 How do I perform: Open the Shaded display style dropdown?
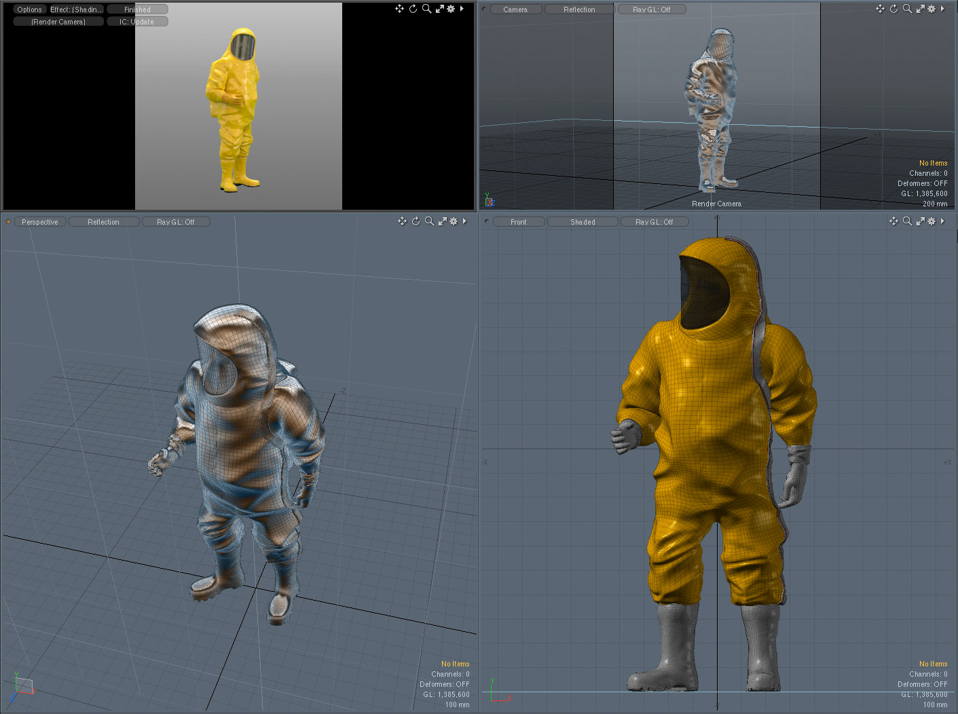pyautogui.click(x=583, y=222)
